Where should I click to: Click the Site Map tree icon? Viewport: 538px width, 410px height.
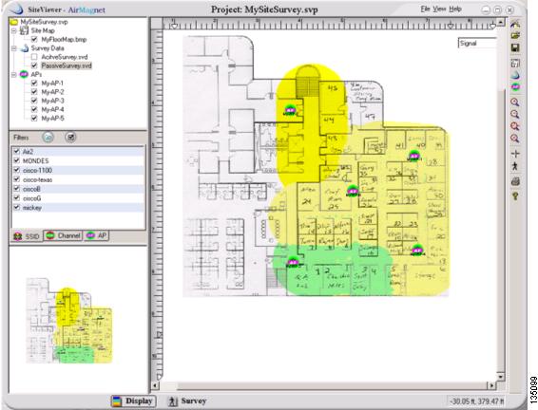point(24,30)
